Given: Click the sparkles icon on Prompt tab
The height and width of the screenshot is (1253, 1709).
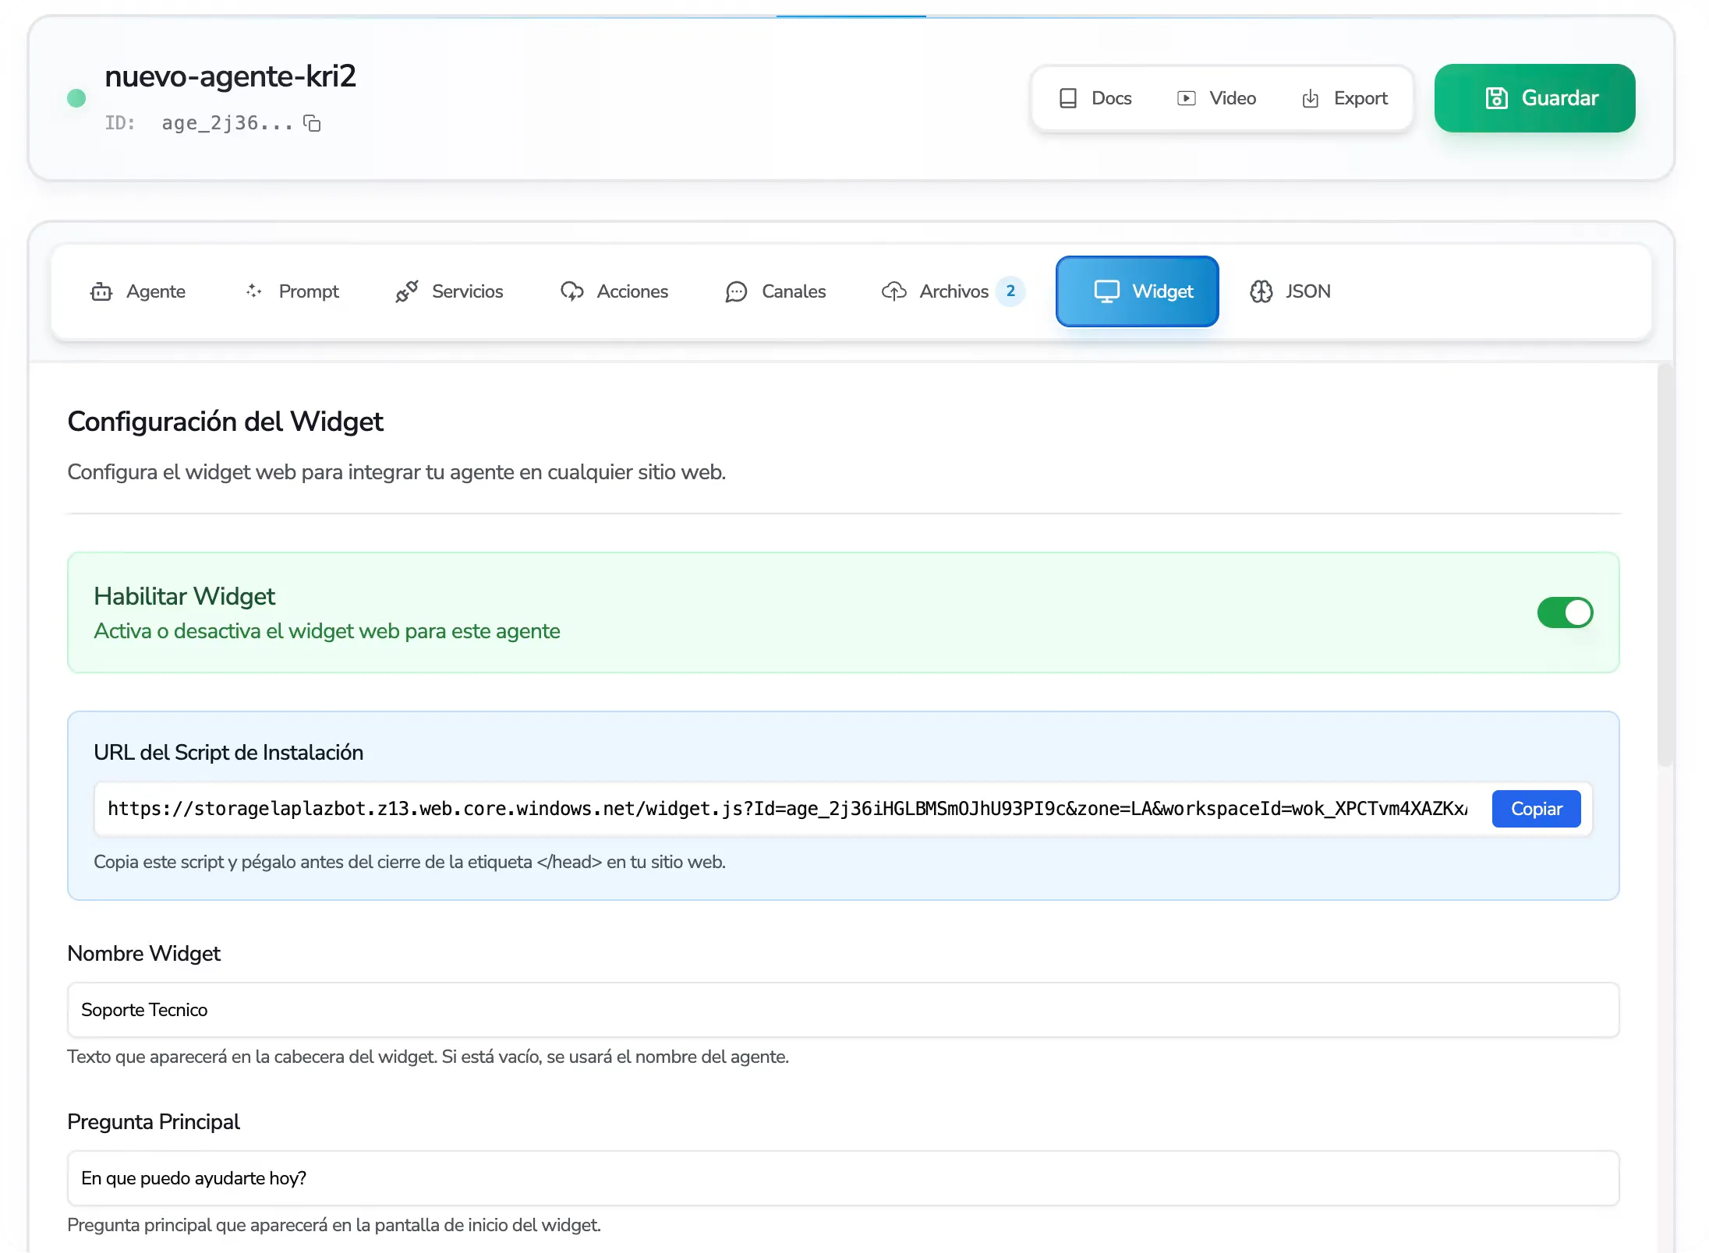Looking at the screenshot, I should (x=254, y=291).
